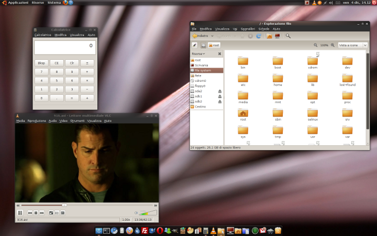Open Calcolatrice menu in calculator
This screenshot has width=377, height=236.
click(43, 35)
